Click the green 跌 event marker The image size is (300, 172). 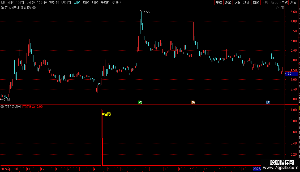tap(140, 102)
